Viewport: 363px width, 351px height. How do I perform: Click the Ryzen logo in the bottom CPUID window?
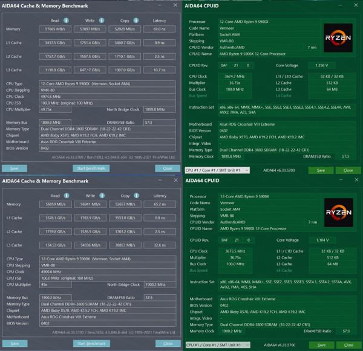[338, 213]
